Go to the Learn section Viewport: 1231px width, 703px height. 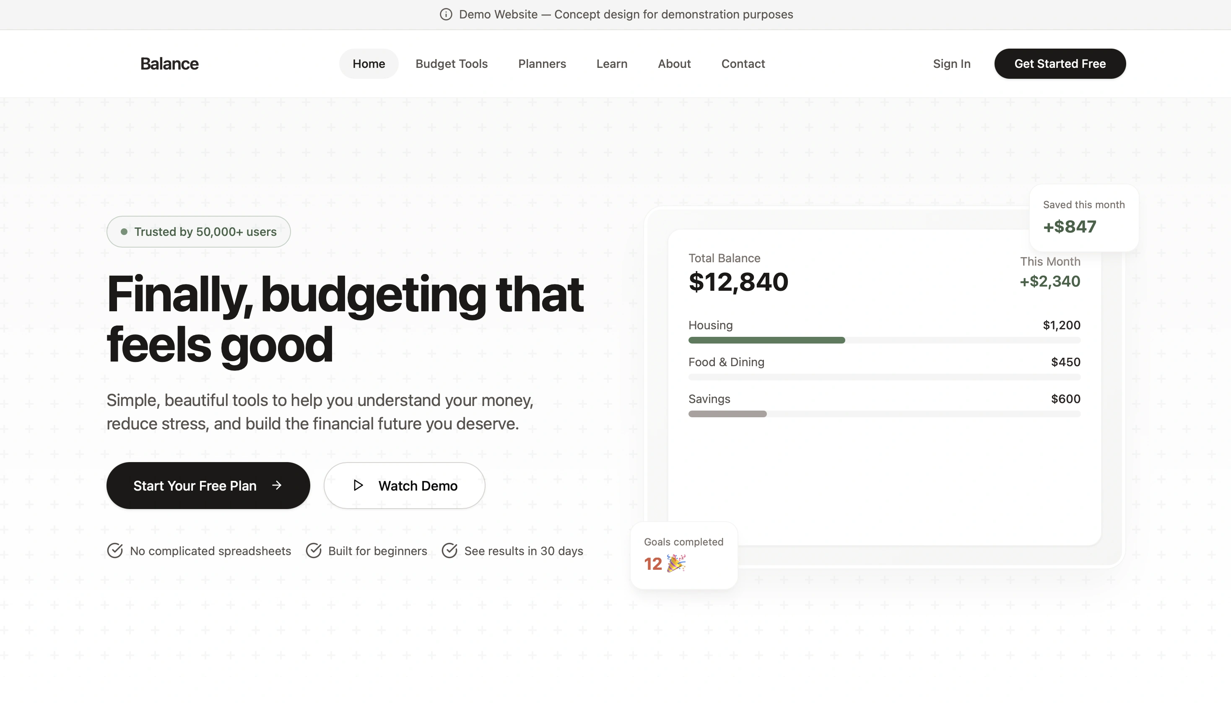click(612, 64)
